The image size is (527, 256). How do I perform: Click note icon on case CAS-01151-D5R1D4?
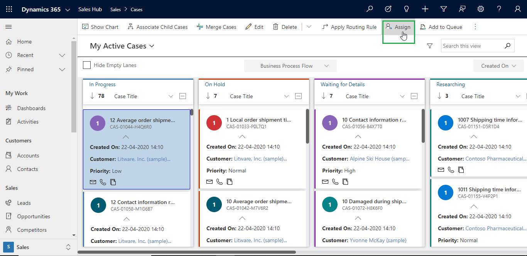[x=461, y=170]
